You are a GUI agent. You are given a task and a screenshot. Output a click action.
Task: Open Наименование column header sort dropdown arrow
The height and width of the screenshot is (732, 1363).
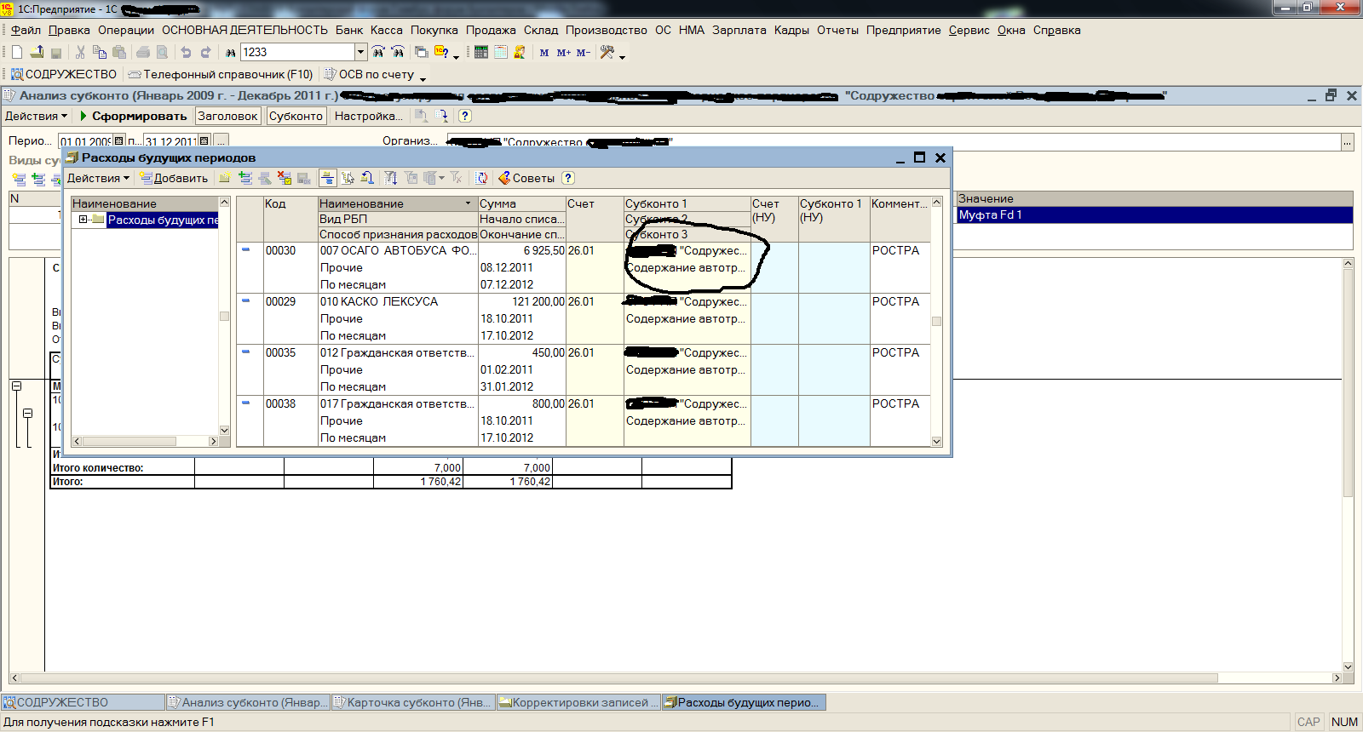click(468, 203)
